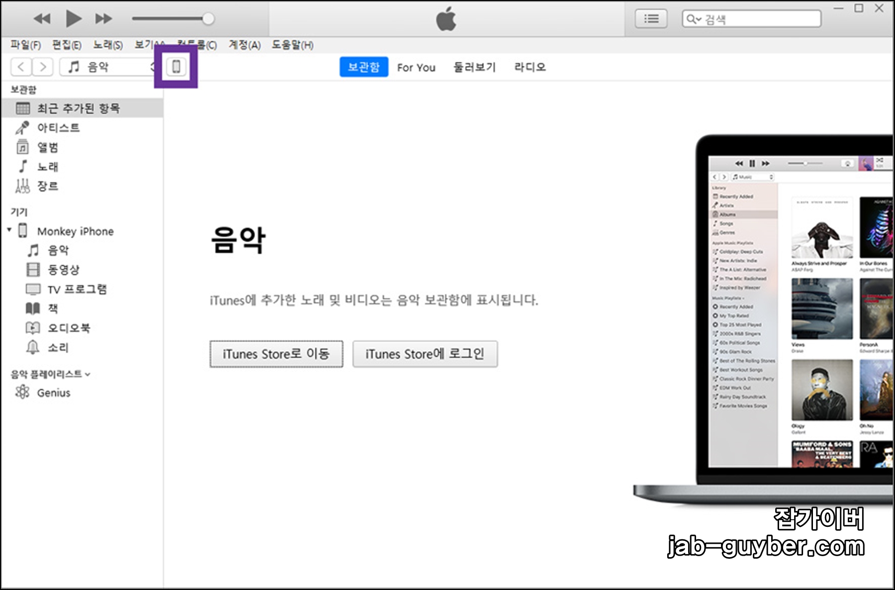Switch to the For You tab

pyautogui.click(x=416, y=67)
